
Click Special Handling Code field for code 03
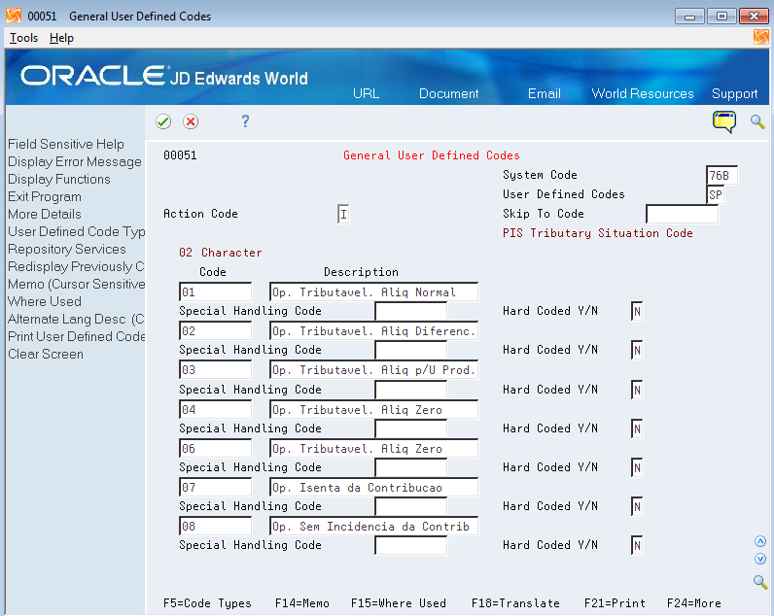point(410,390)
